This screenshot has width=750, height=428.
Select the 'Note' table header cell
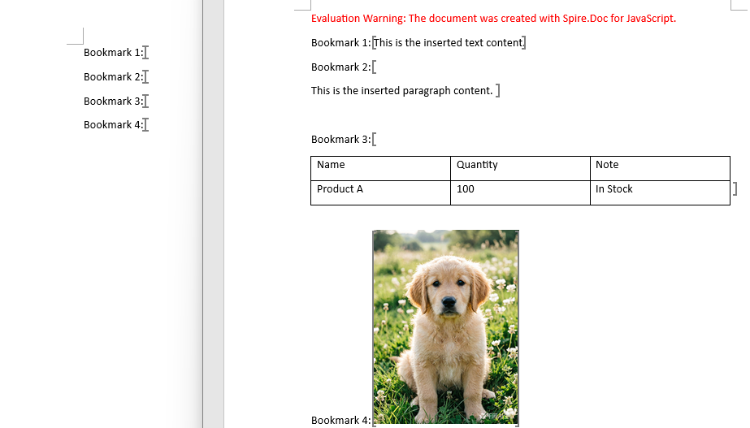coord(660,168)
